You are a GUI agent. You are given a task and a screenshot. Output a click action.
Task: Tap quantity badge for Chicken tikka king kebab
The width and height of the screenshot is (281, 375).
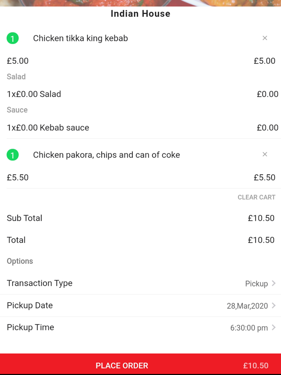click(13, 38)
